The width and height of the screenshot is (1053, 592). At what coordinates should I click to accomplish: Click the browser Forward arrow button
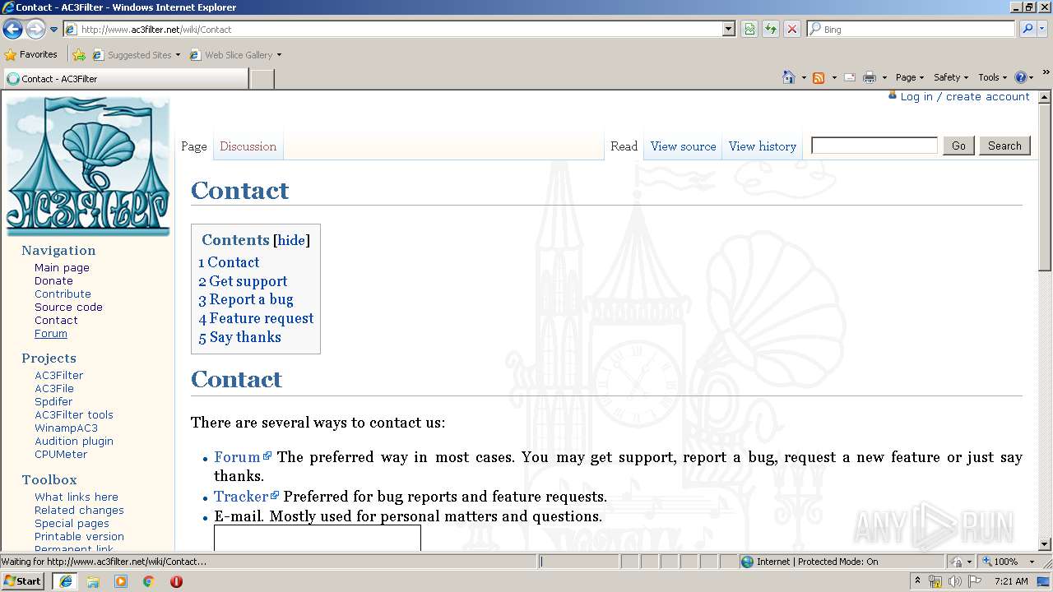[35, 30]
